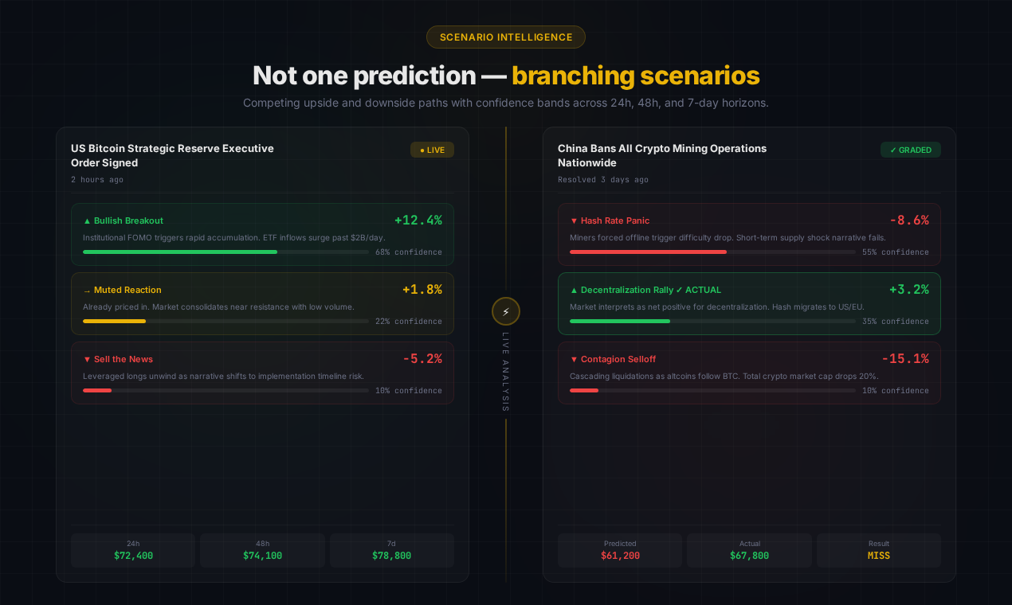
Task: Toggle the LIVE status badge
Action: 432,149
